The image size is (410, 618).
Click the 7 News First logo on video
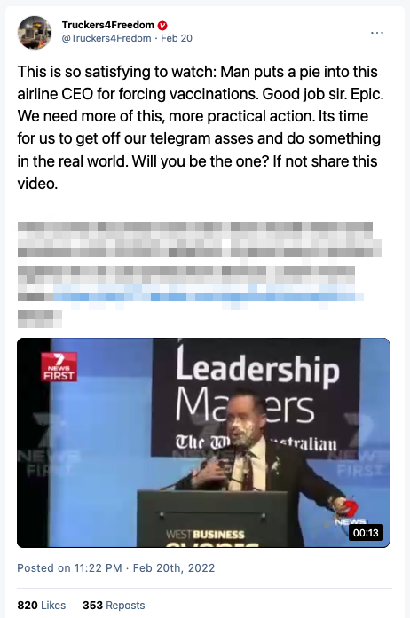[59, 367]
